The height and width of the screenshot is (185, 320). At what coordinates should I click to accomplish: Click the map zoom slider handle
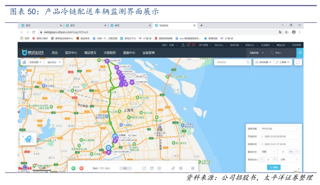24,92
